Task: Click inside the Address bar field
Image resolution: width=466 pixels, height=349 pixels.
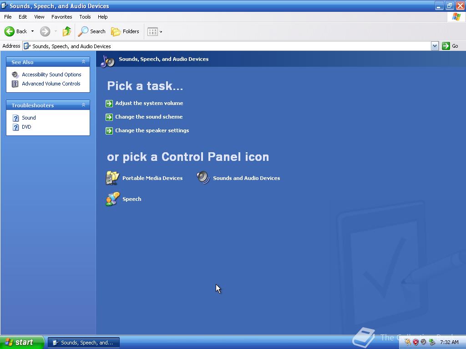Action: tap(227, 46)
